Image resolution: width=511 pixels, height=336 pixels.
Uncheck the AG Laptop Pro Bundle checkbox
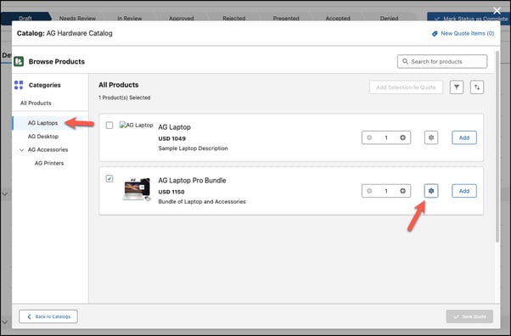109,178
